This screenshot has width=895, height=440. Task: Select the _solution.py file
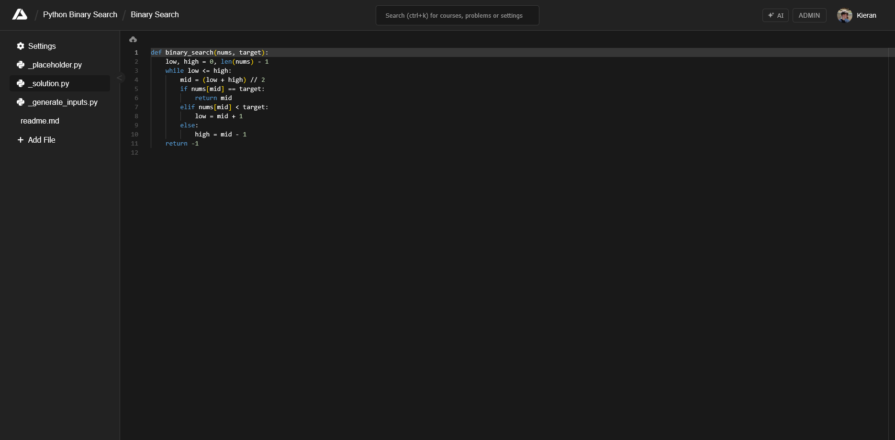pos(60,83)
